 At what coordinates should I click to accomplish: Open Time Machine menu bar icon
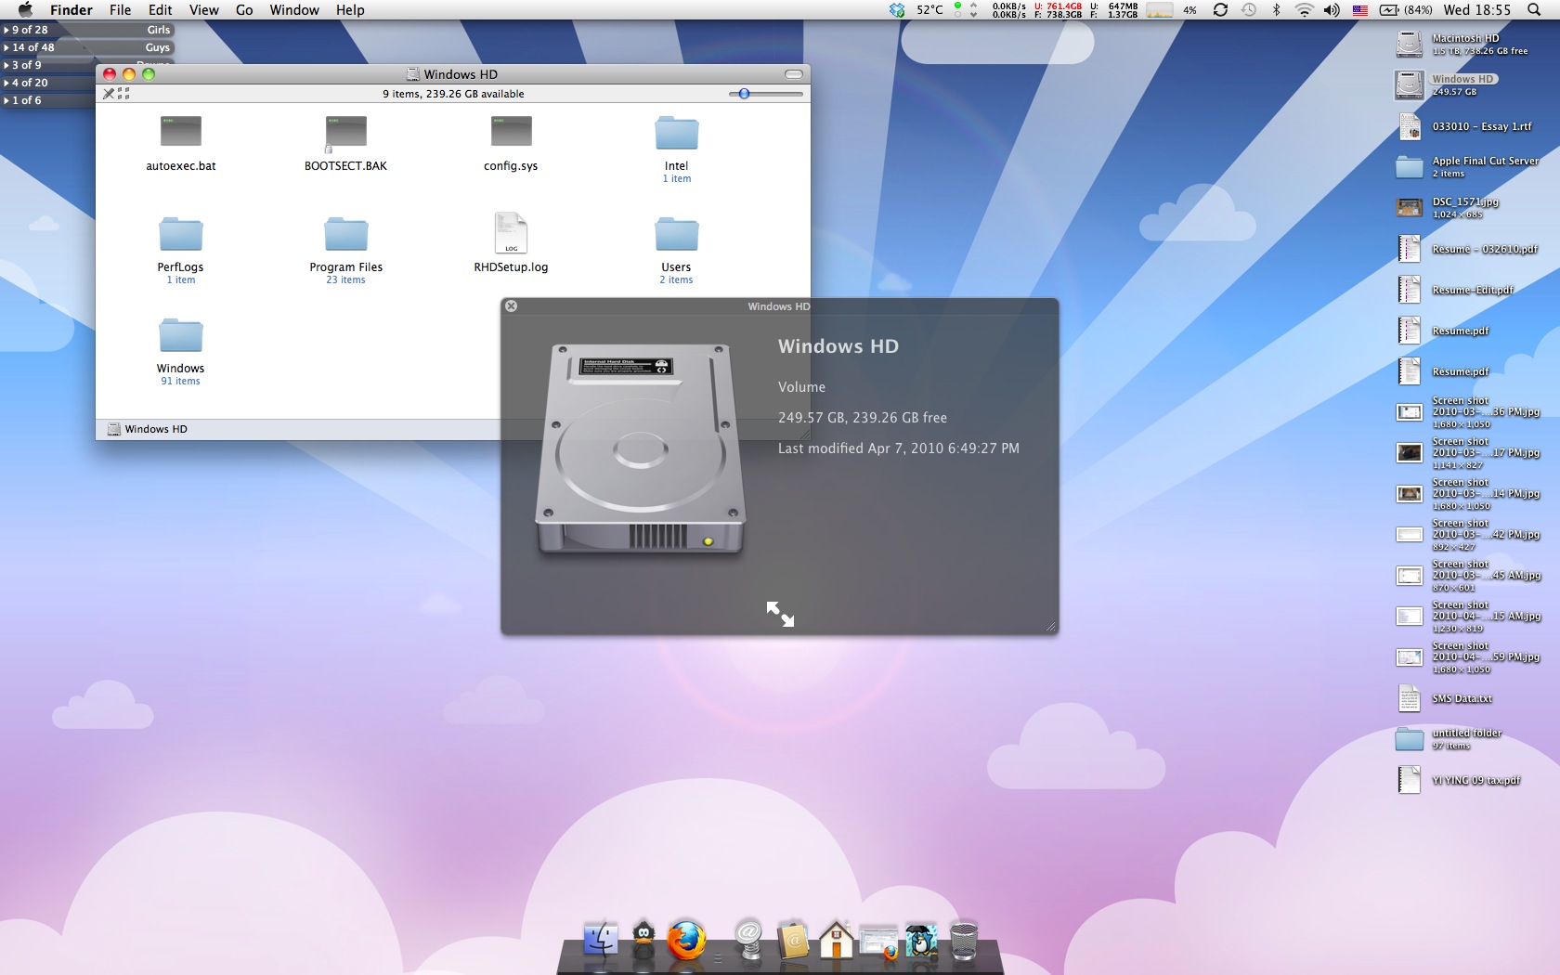pos(1249,10)
